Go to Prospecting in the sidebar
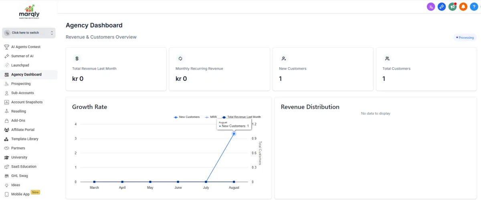 21,84
